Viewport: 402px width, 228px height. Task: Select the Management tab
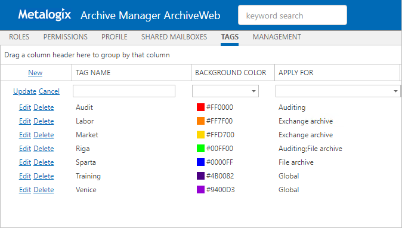pyautogui.click(x=277, y=37)
